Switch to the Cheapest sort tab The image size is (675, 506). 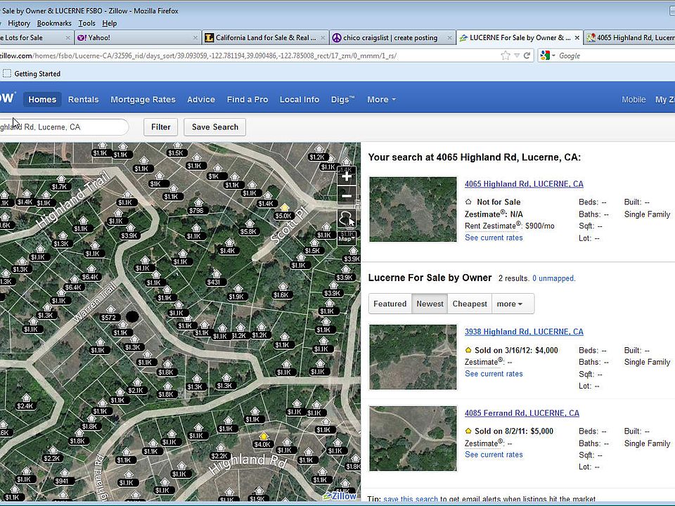pyautogui.click(x=470, y=304)
